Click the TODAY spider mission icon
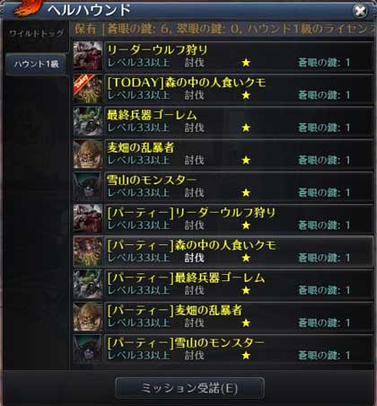This screenshot has height=406, width=377. [88, 89]
